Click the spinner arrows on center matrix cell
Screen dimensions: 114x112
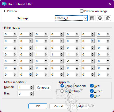tap(62, 54)
